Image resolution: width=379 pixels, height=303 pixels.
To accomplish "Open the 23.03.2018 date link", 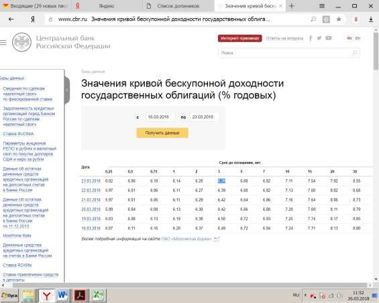I will click(91, 181).
